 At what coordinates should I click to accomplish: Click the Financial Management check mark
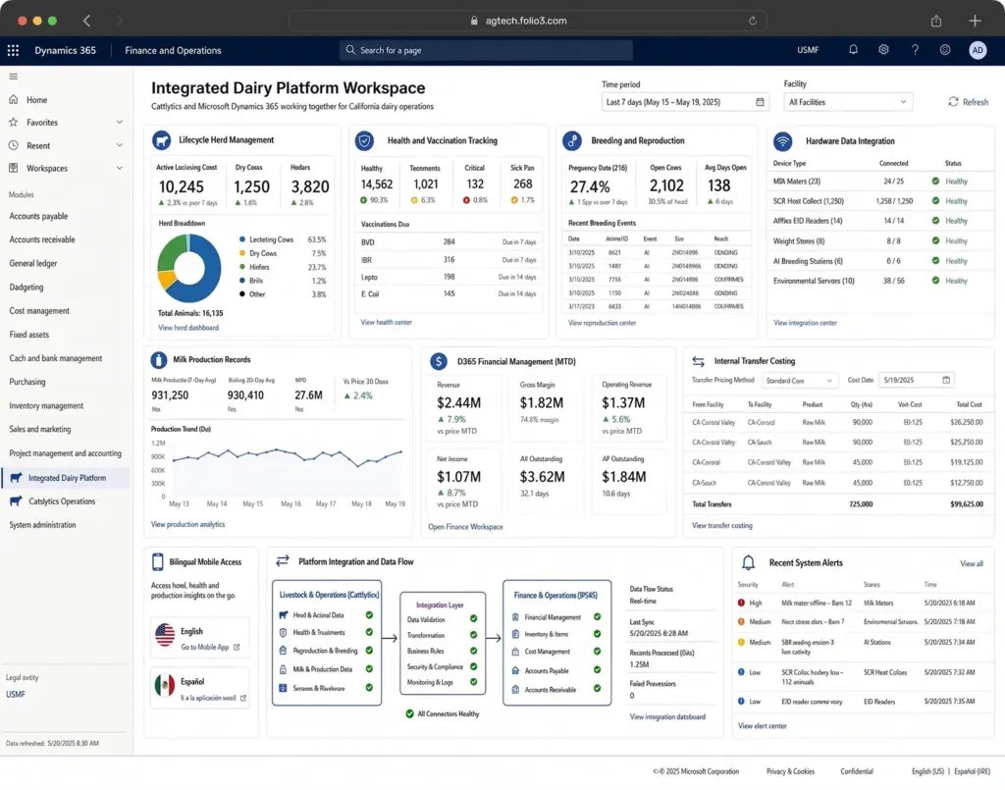point(597,617)
